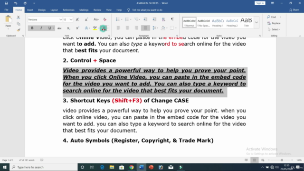Apply numbered list formatting

click(127, 19)
